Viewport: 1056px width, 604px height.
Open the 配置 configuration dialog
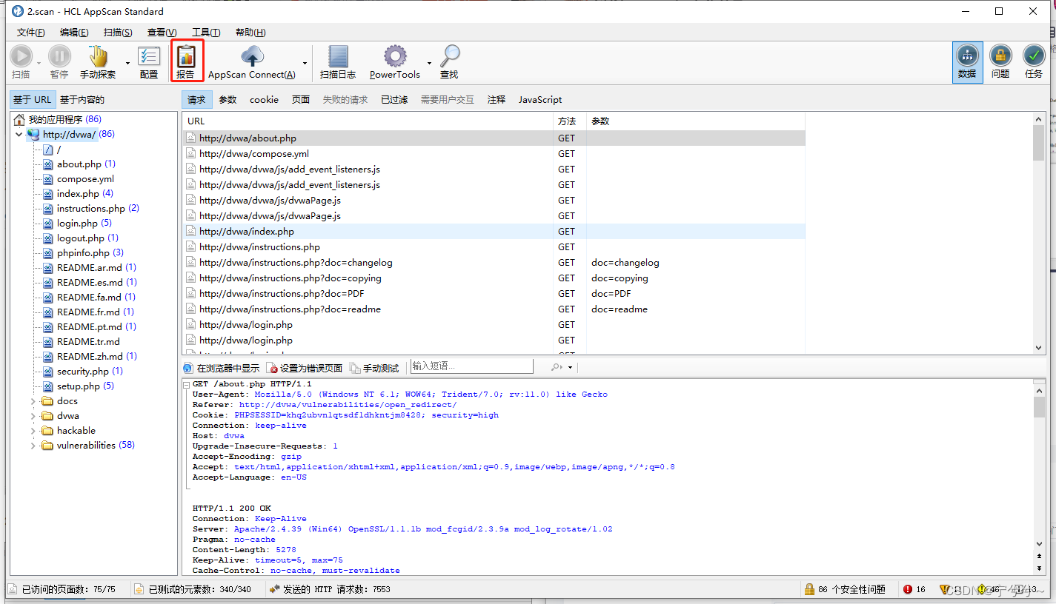point(149,62)
